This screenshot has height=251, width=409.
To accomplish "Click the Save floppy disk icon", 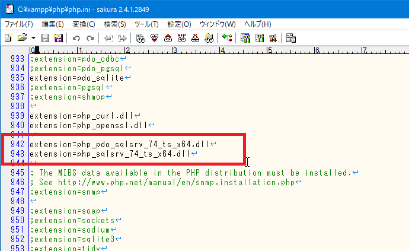I will [45, 37].
